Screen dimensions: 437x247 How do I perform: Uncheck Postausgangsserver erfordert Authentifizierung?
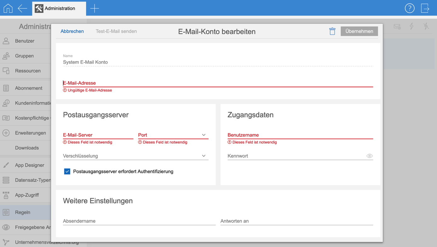click(x=67, y=172)
